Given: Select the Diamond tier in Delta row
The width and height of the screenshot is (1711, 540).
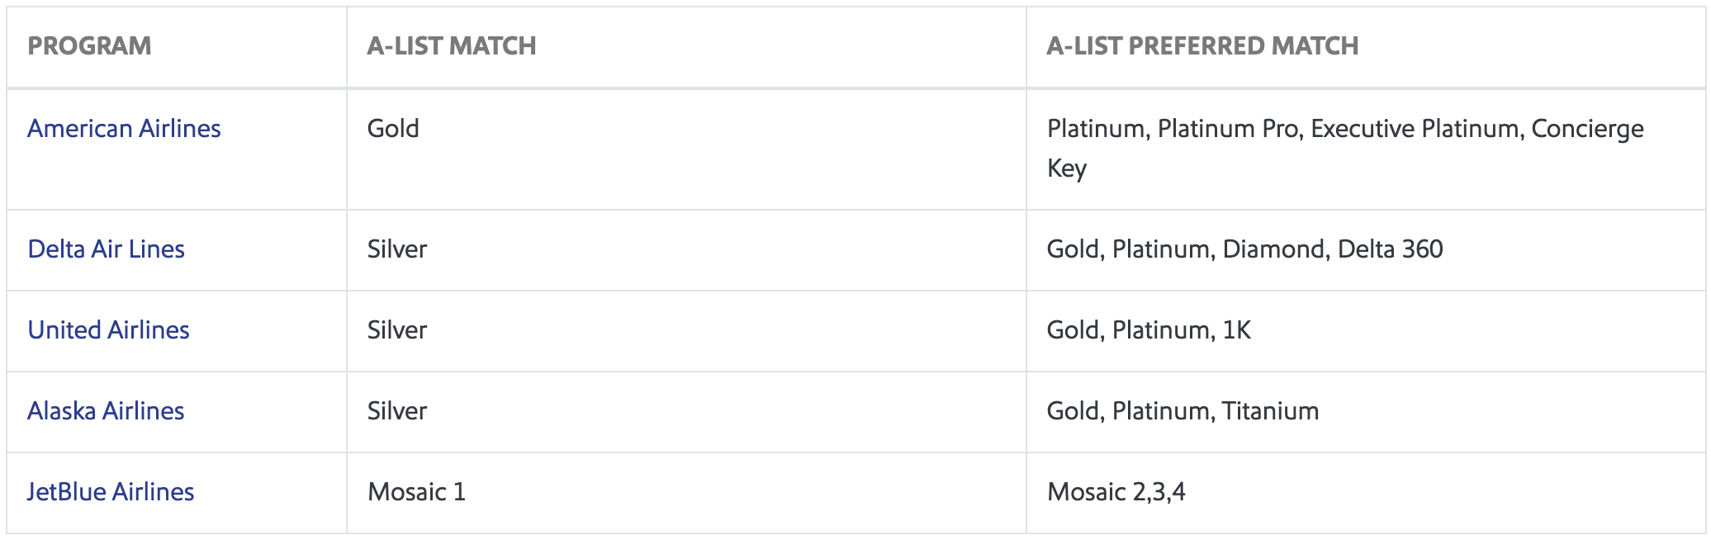Looking at the screenshot, I should [1273, 249].
